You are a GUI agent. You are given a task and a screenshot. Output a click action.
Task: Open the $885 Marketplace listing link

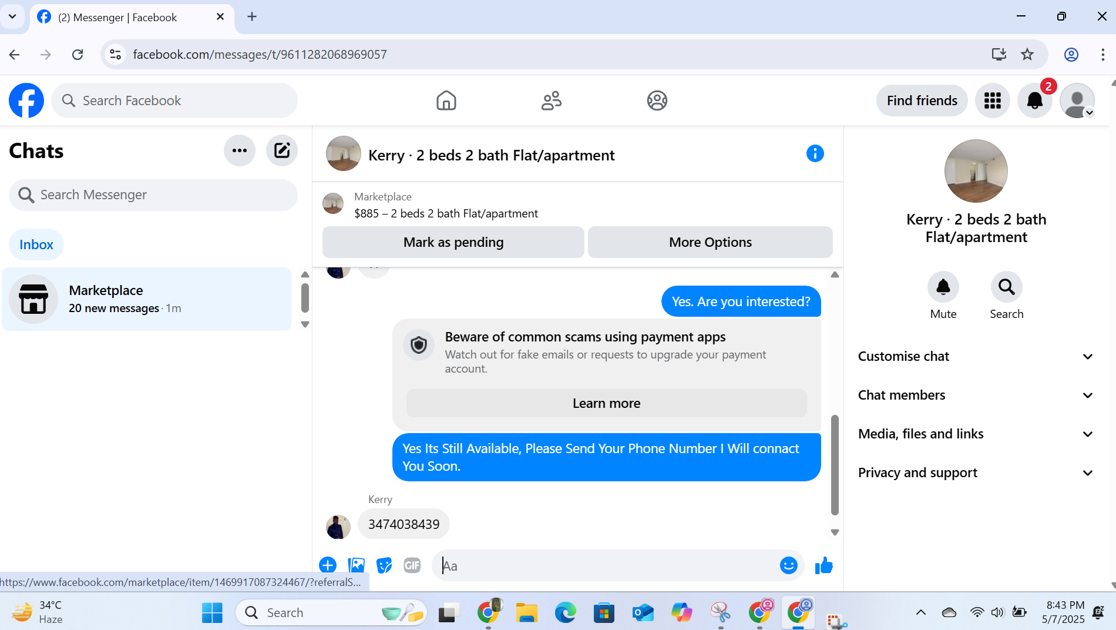(446, 213)
